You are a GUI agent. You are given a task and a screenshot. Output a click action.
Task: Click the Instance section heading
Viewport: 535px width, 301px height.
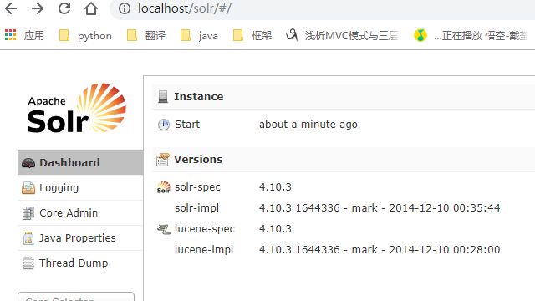[199, 97]
